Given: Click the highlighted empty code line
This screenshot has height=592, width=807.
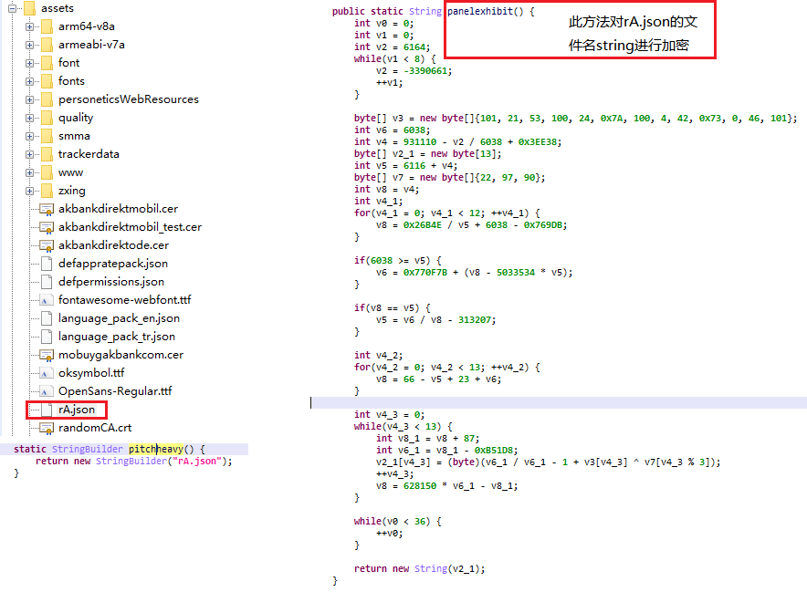Looking at the screenshot, I should [557, 402].
